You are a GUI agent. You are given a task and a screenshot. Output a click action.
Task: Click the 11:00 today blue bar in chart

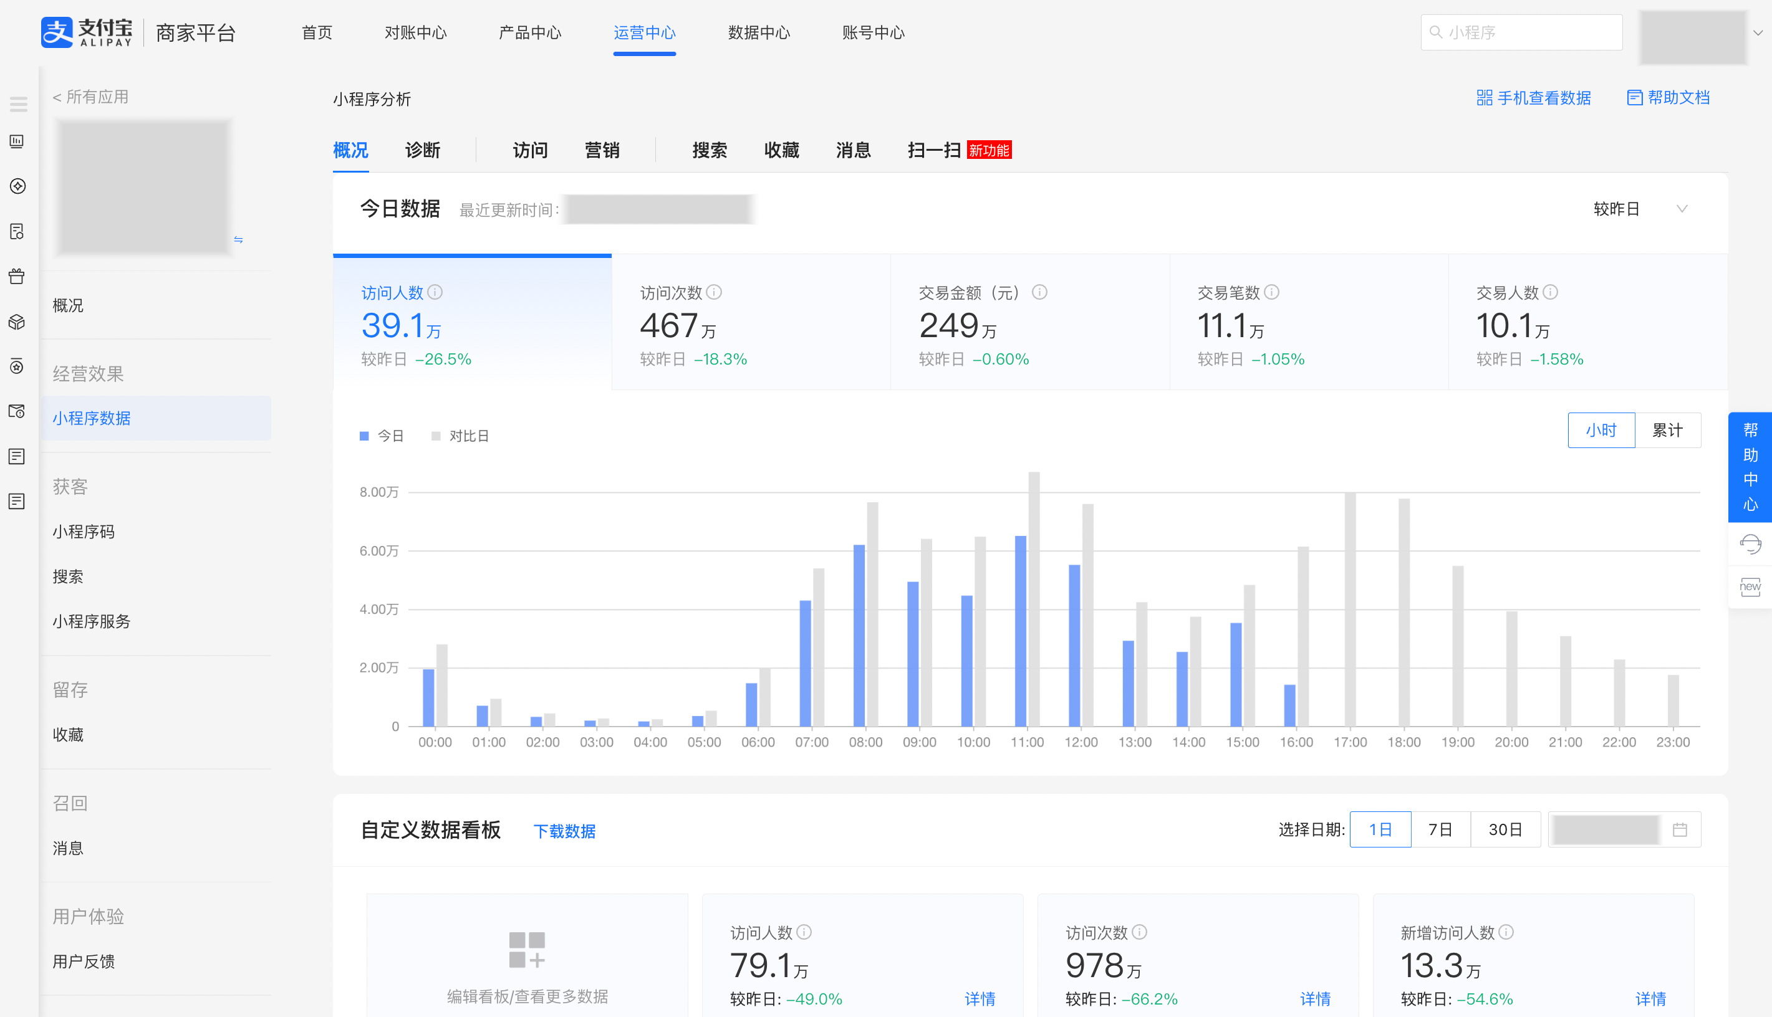click(x=1021, y=631)
